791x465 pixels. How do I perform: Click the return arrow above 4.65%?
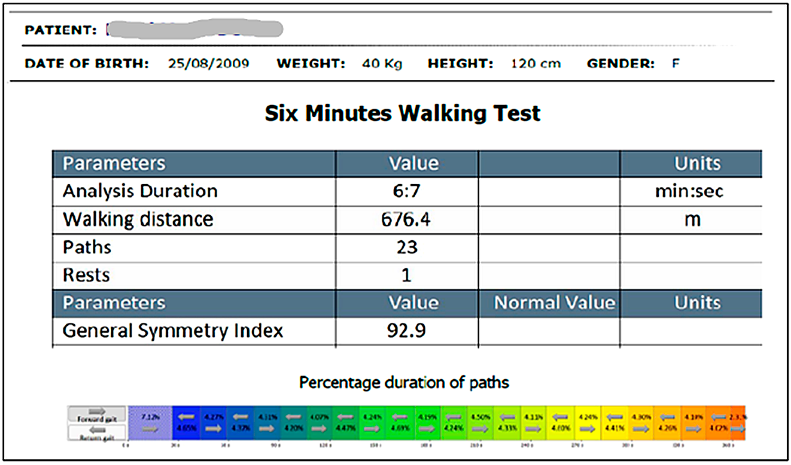pos(186,417)
